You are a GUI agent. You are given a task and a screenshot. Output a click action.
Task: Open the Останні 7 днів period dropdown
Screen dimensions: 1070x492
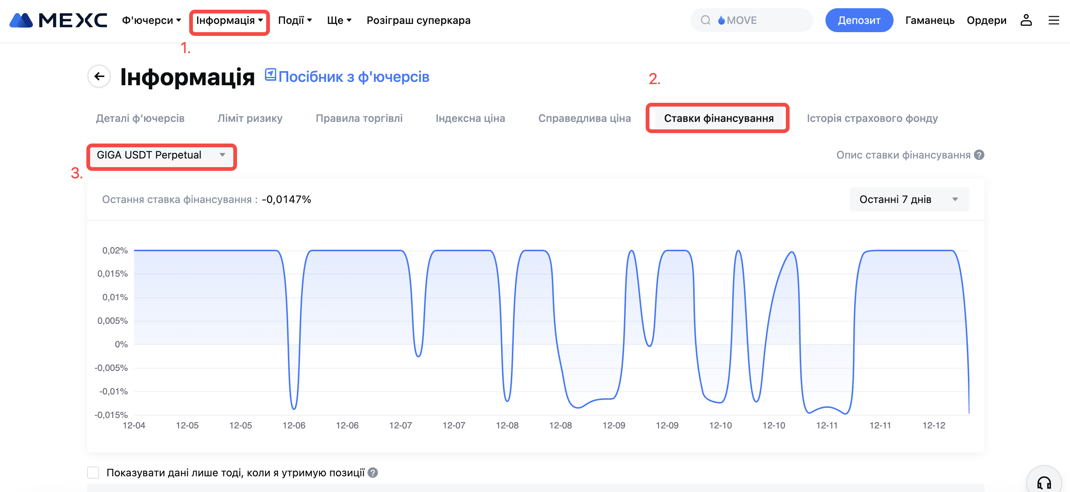909,200
